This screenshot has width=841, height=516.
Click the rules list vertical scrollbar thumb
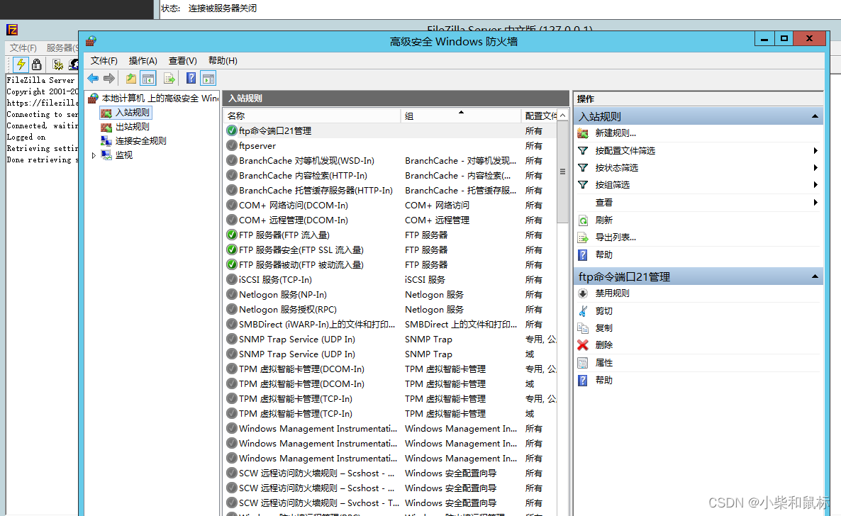[x=562, y=172]
